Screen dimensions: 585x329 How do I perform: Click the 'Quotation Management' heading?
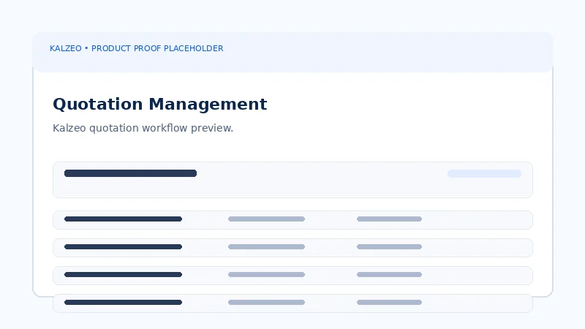coord(160,104)
